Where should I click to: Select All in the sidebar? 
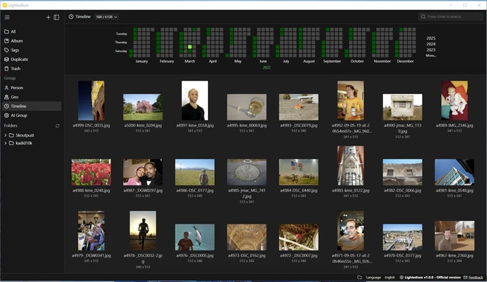[x=32, y=31]
